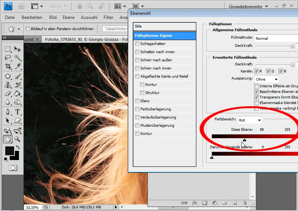Activate the Eraser tool
Viewport: 298px width, 211px height.
[7, 93]
